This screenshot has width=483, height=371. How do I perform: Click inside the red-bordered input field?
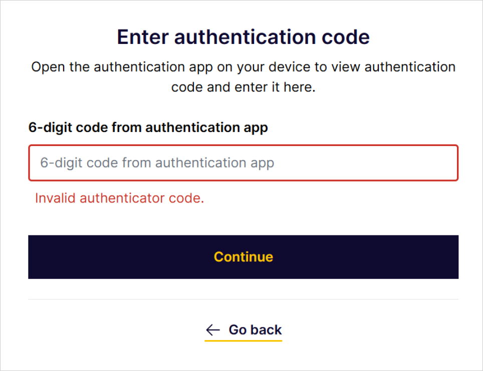(243, 162)
